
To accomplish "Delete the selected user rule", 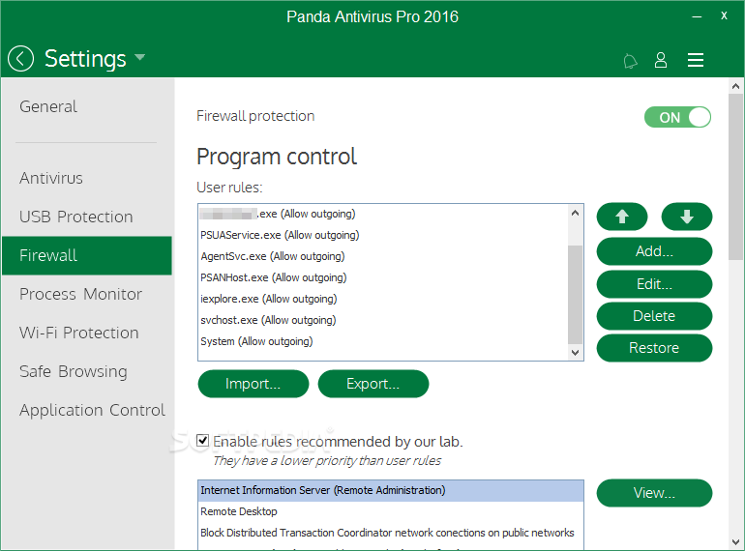I will pos(654,316).
